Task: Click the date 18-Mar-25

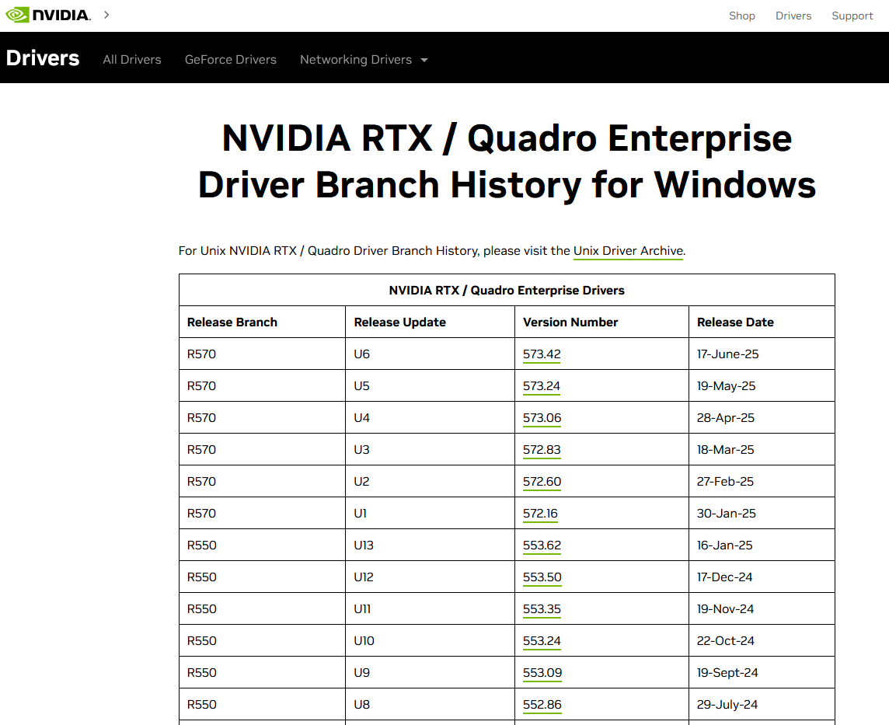Action: (x=725, y=449)
